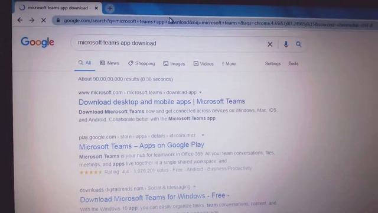The height and width of the screenshot is (213, 378).
Task: Click the Google logo
Action: [x=37, y=42]
